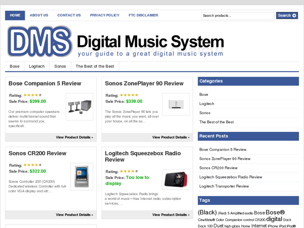Click the star rating of Bose Companion 5
Viewport: 304px width, 228px height.
pos(33,95)
